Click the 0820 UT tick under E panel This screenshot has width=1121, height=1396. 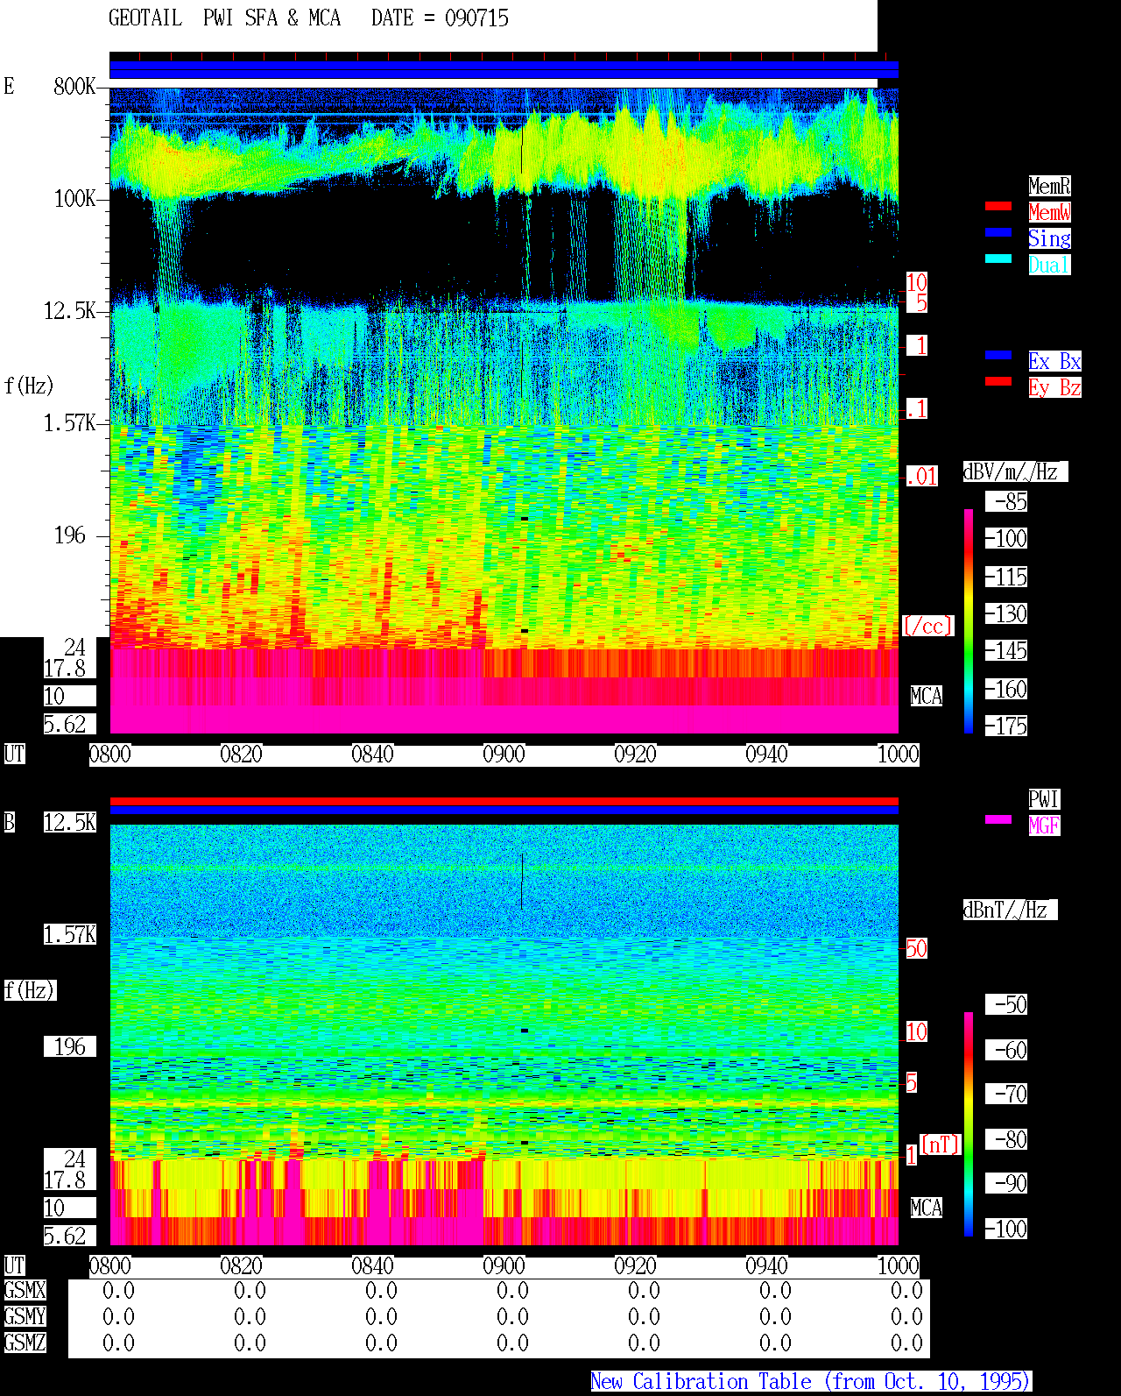[242, 754]
